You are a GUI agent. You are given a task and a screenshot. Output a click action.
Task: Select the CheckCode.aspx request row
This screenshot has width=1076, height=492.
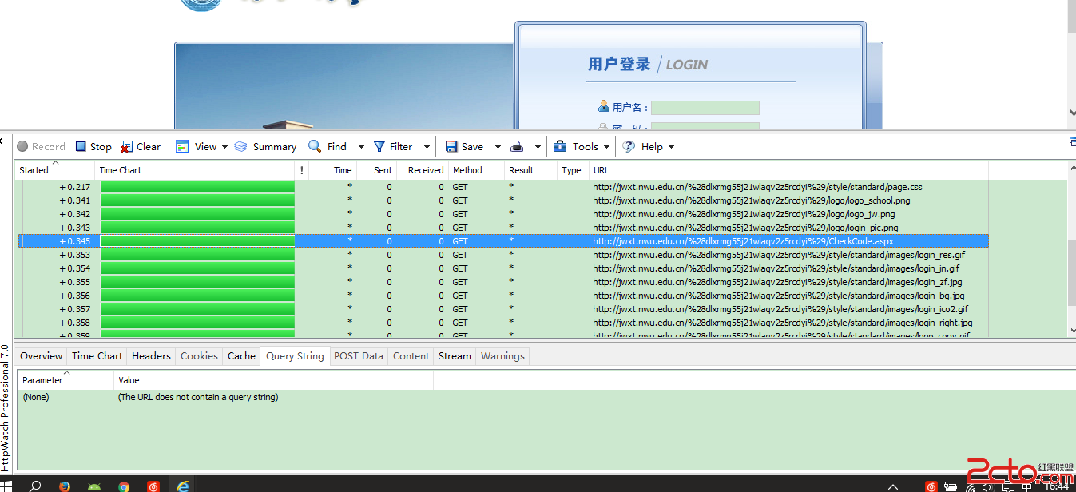(x=503, y=240)
